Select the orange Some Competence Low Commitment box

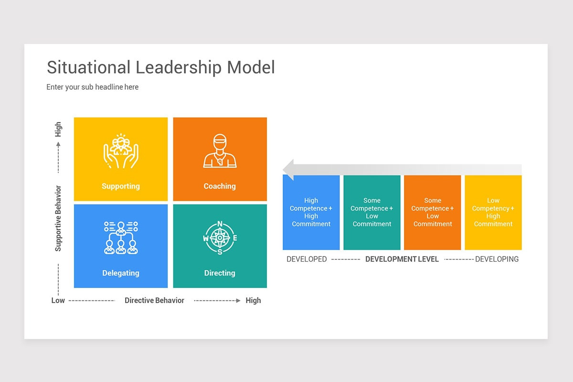pyautogui.click(x=432, y=212)
